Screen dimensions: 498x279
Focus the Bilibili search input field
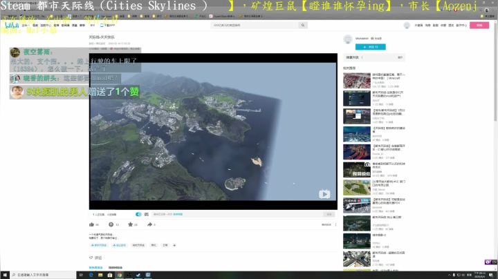coord(255,25)
